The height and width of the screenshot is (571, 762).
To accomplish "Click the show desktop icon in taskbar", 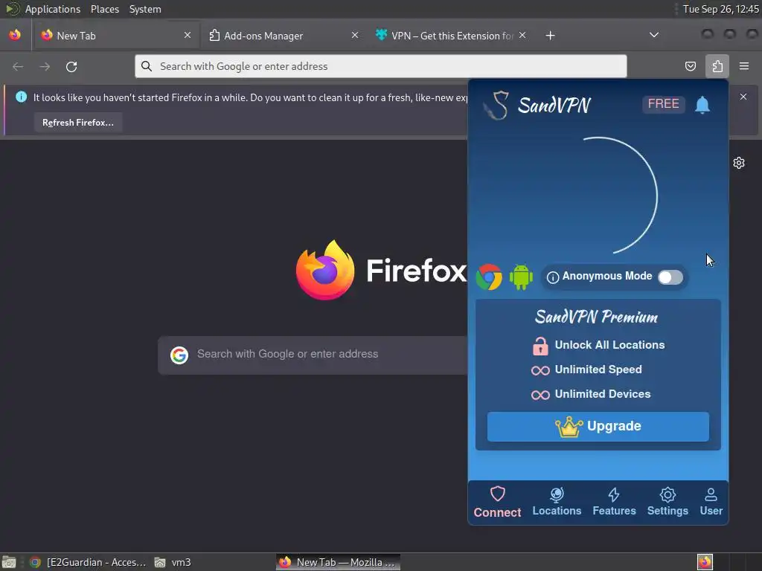I will tap(9, 562).
